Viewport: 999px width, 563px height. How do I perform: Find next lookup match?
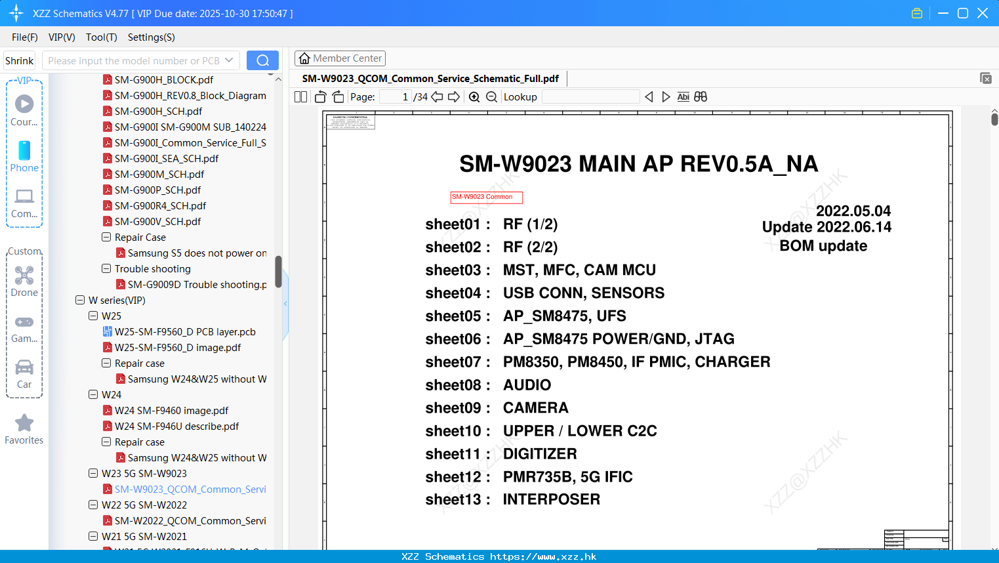click(x=666, y=97)
